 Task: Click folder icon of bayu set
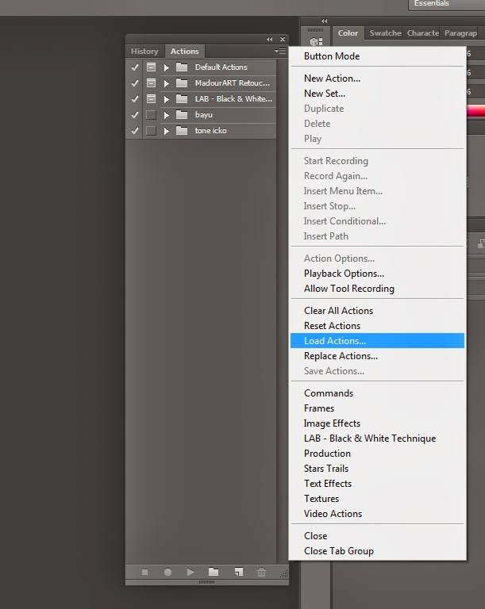pos(182,114)
